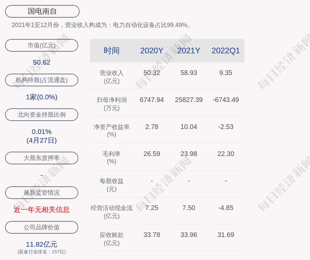Select revenue value 9.35
Image resolution: width=310 pixels, height=260 pixels.
click(x=226, y=73)
